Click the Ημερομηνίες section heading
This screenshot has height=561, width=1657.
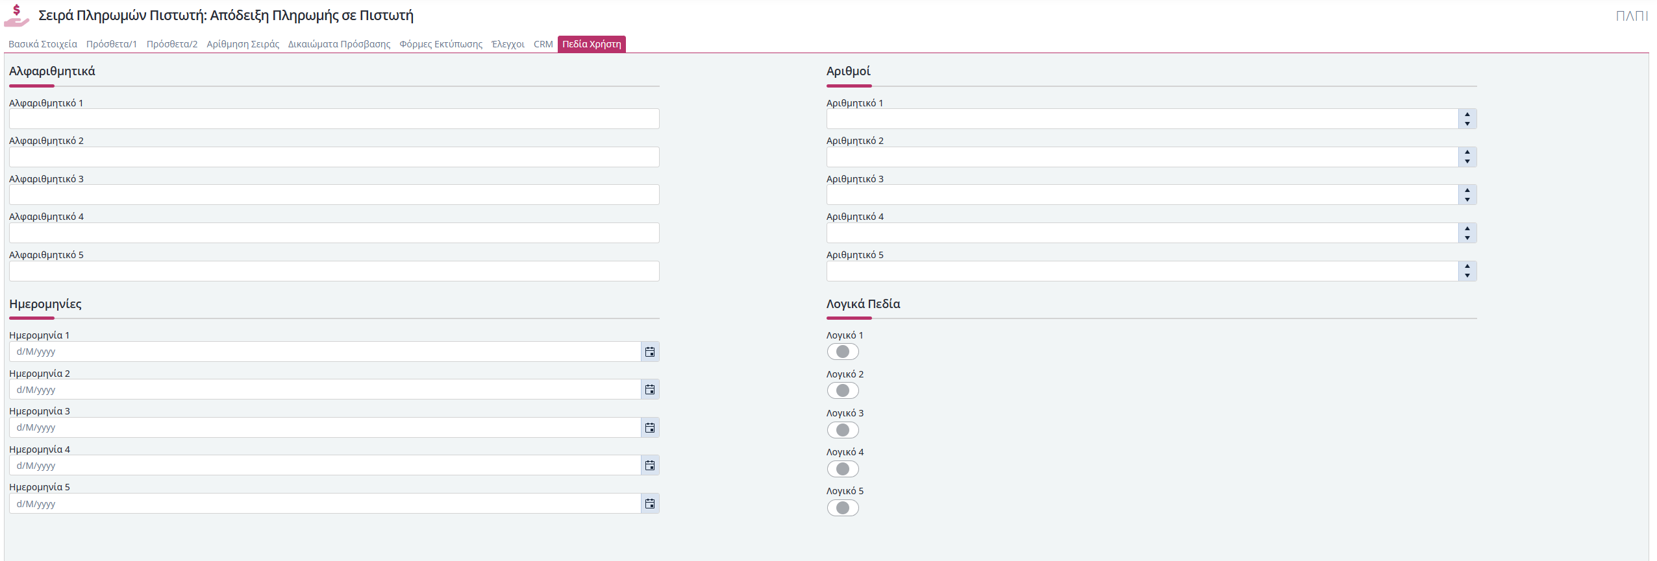click(x=45, y=304)
